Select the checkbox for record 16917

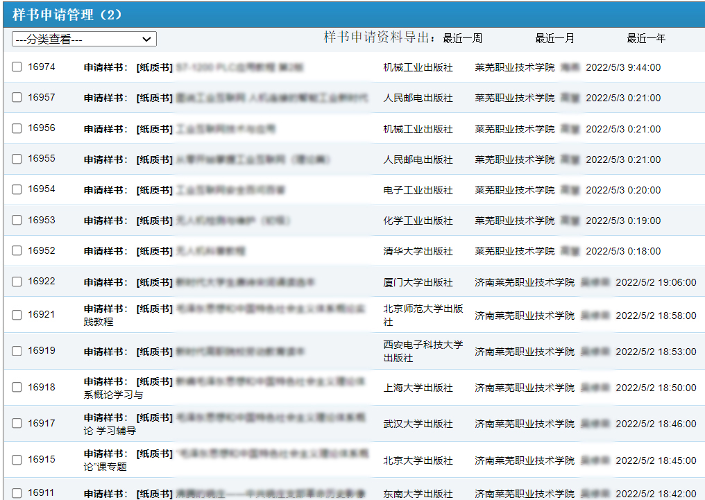pyautogui.click(x=17, y=423)
